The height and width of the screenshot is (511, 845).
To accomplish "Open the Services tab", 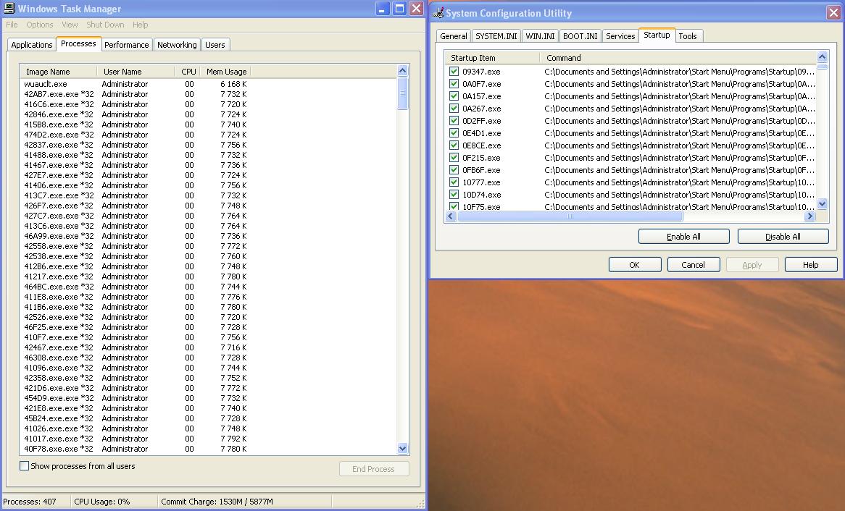I will pyautogui.click(x=620, y=36).
